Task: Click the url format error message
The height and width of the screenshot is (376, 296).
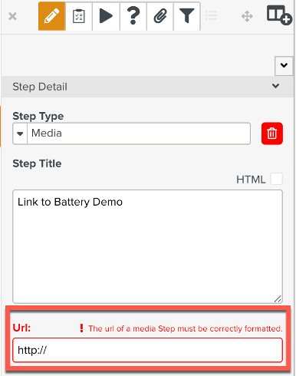Action: (x=181, y=328)
